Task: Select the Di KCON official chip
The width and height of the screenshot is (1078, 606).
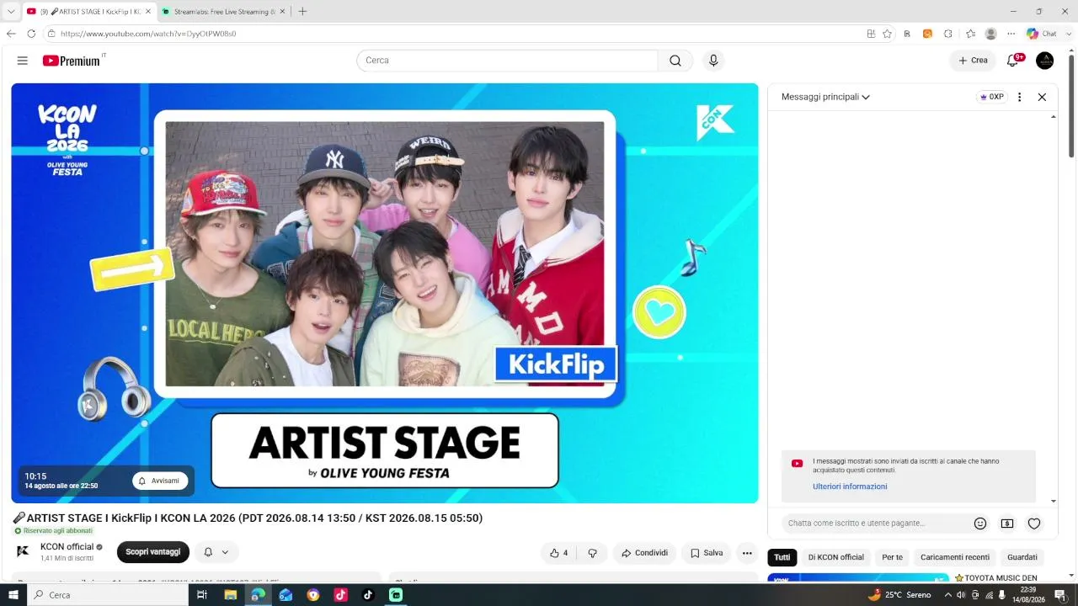Action: coord(836,557)
